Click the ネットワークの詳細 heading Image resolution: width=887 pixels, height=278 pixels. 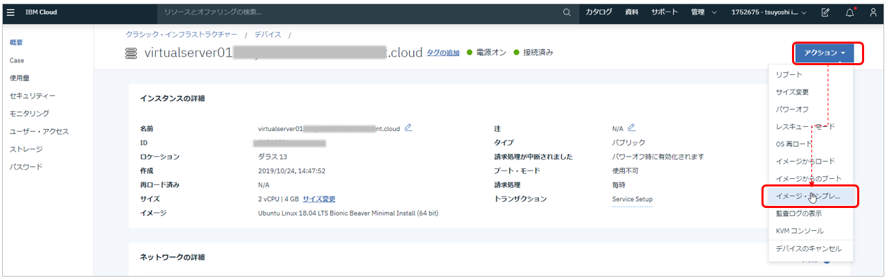[173, 257]
